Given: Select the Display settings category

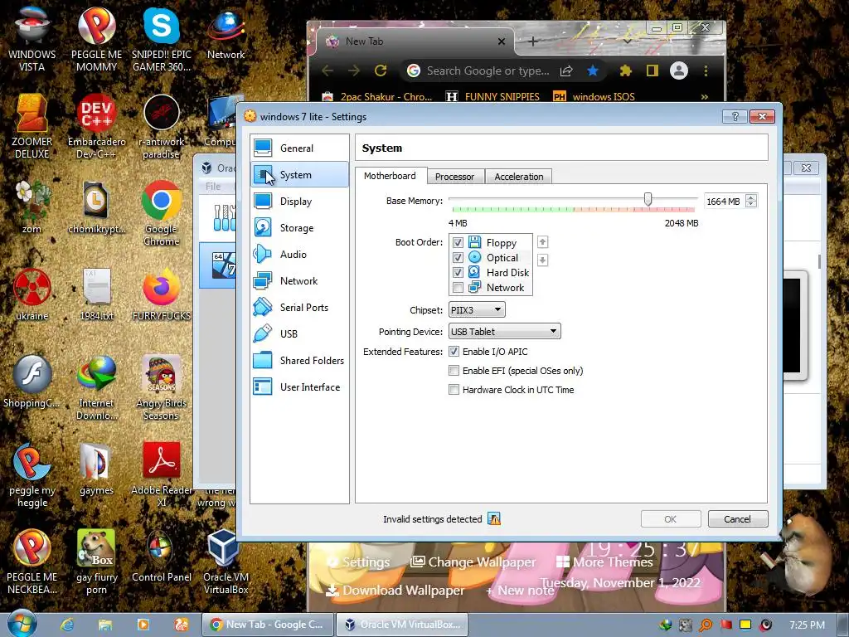Looking at the screenshot, I should click(x=299, y=201).
